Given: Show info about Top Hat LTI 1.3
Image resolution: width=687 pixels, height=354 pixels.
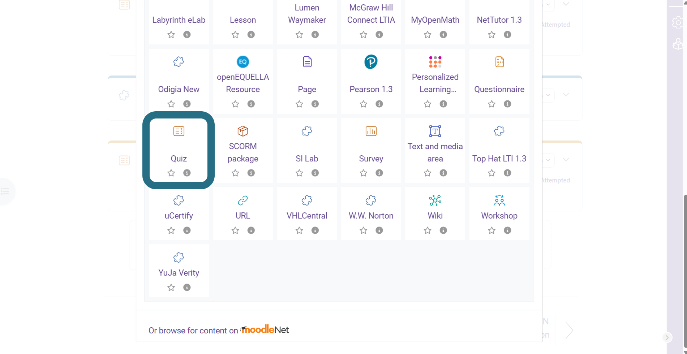Looking at the screenshot, I should pyautogui.click(x=507, y=173).
